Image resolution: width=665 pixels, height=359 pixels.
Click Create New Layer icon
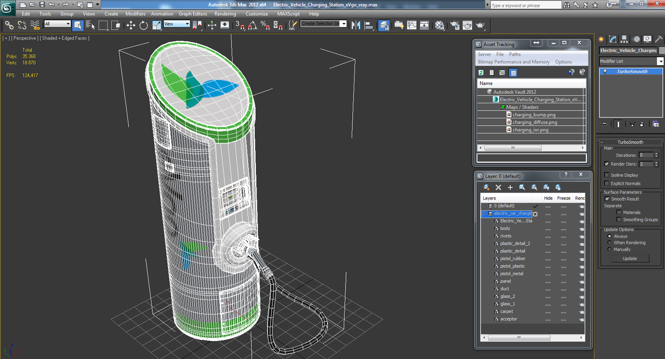487,187
